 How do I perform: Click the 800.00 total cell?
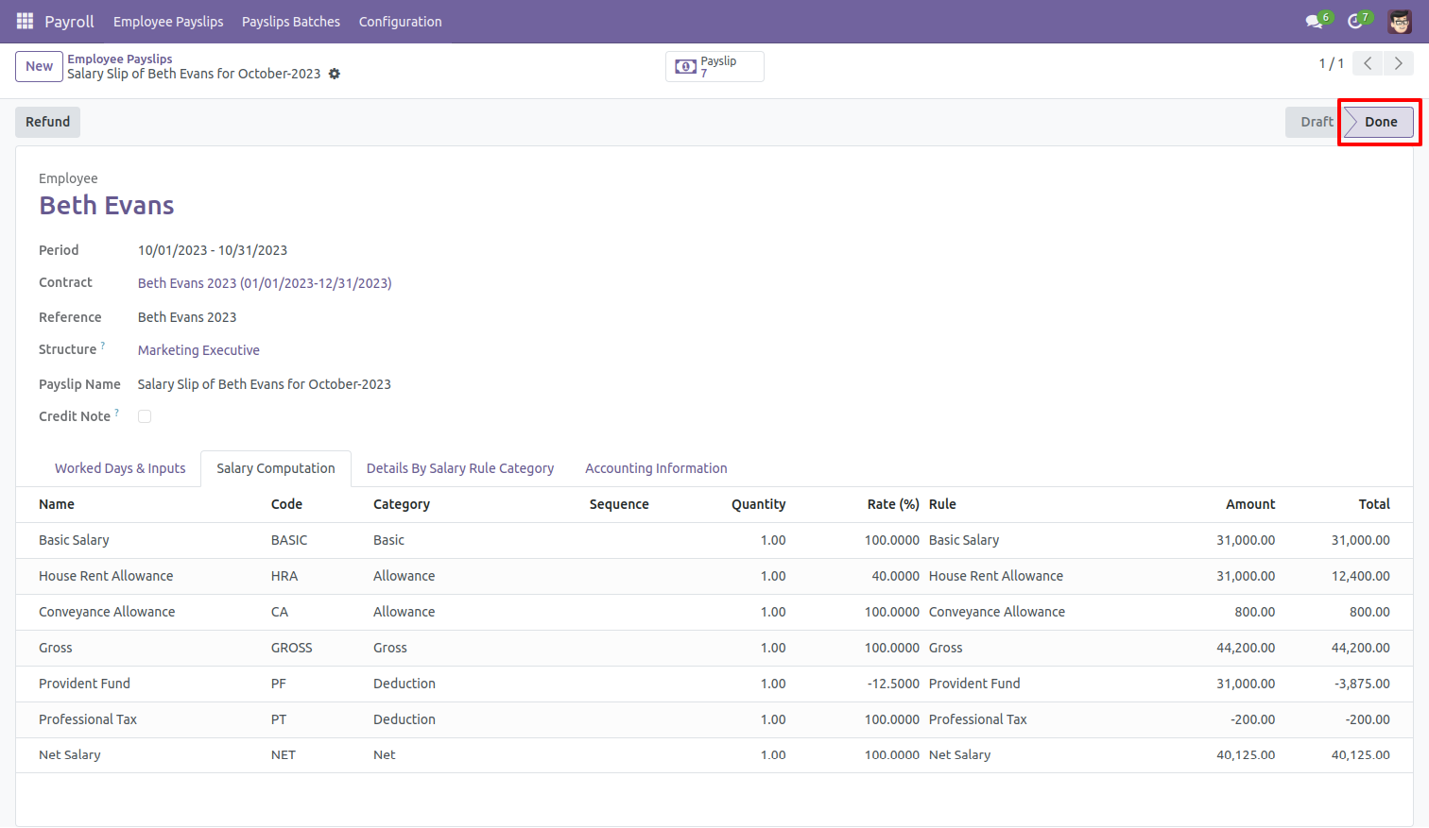pos(1369,612)
